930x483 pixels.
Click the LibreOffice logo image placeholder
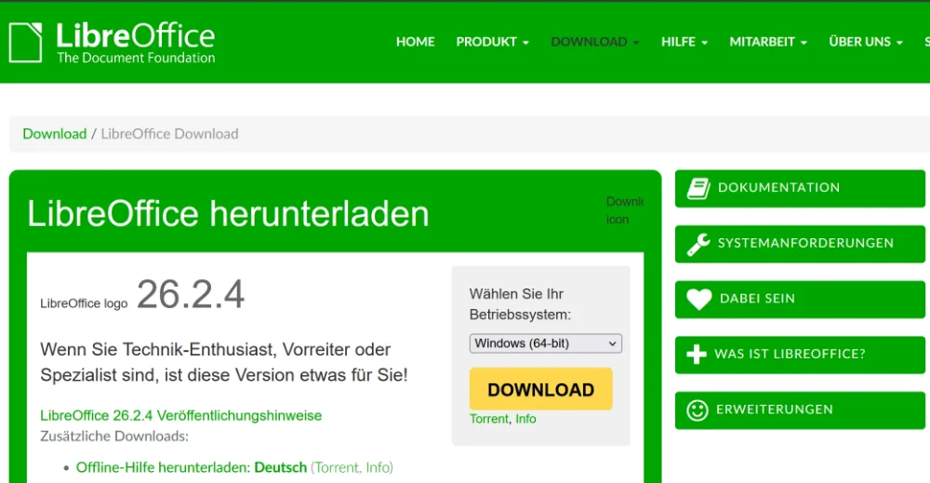(84, 303)
